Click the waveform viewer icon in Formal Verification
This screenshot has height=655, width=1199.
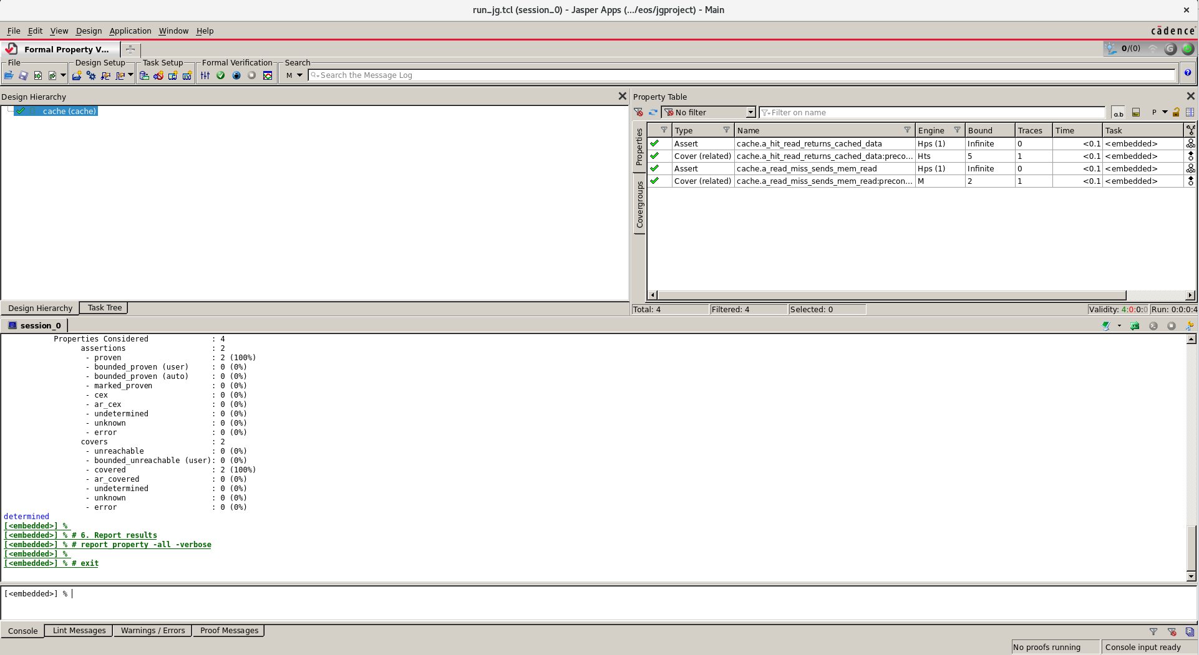268,75
